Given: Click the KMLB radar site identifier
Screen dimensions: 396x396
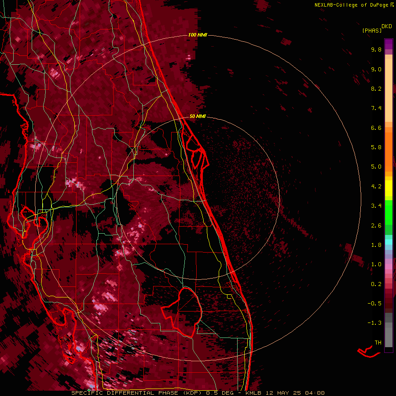Looking at the screenshot, I should [254, 393].
